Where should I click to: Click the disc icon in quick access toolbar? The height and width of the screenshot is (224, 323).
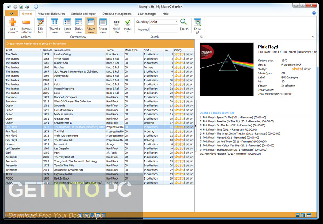tap(16, 7)
